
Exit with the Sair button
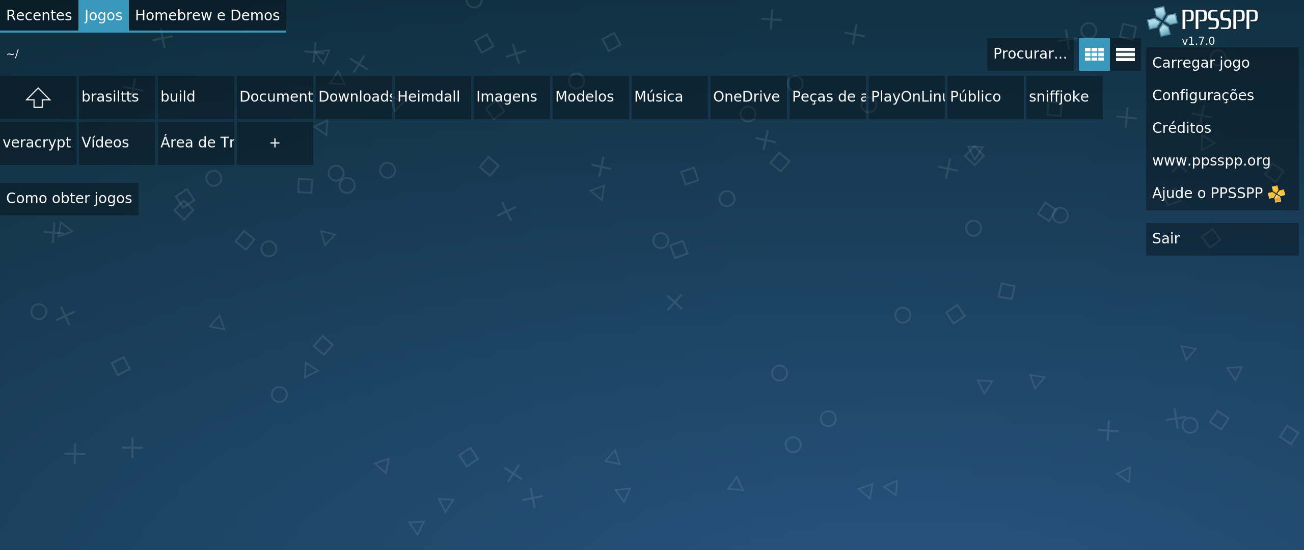[1222, 239]
